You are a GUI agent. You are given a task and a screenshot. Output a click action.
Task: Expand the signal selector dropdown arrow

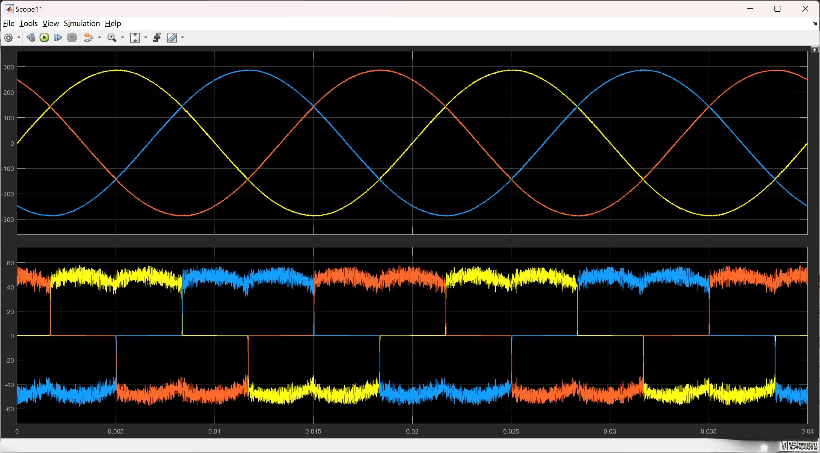pos(99,37)
